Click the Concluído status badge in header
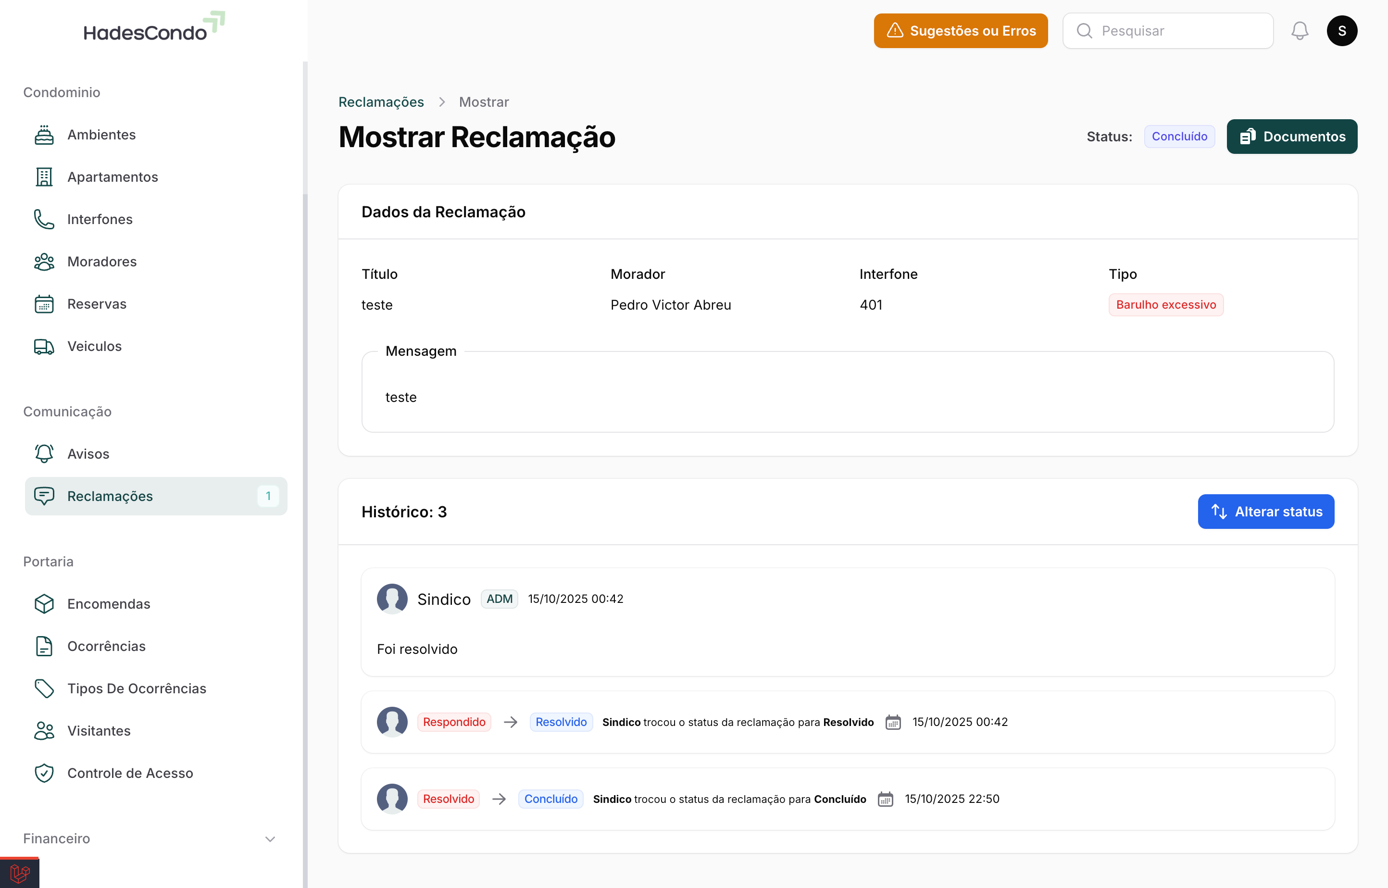Screen dimensions: 1388x888 [1179, 137]
